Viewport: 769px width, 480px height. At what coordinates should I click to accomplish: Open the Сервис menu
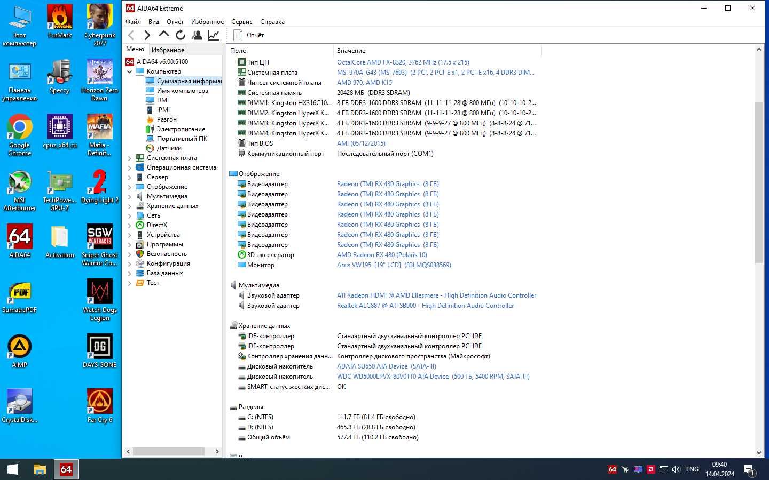[241, 22]
